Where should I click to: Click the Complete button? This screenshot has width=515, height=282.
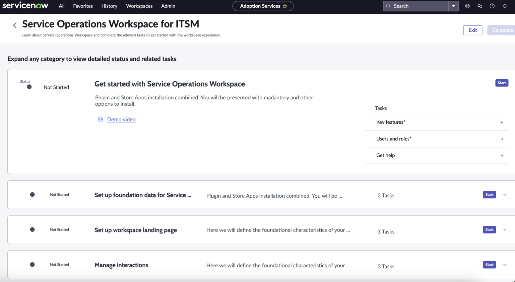[x=501, y=30]
